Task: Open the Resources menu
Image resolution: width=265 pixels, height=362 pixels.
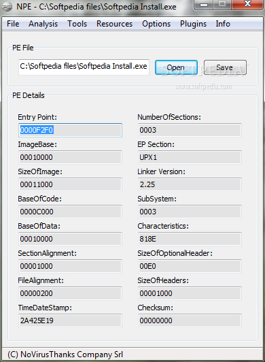Action: [114, 24]
